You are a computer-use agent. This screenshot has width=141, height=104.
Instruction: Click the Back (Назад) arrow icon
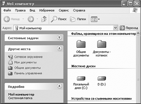[7, 19]
